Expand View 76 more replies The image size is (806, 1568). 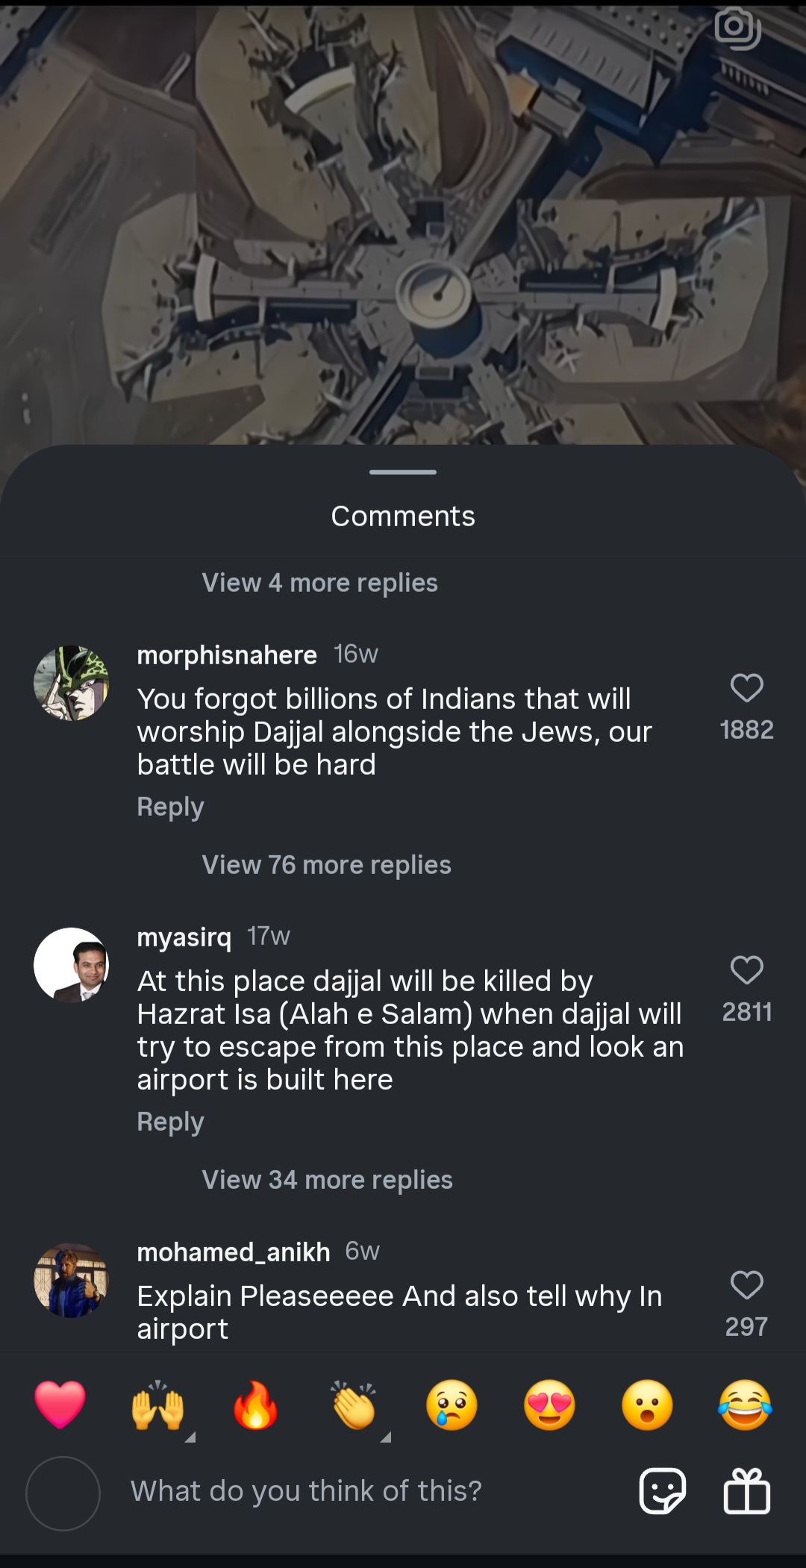coord(326,865)
